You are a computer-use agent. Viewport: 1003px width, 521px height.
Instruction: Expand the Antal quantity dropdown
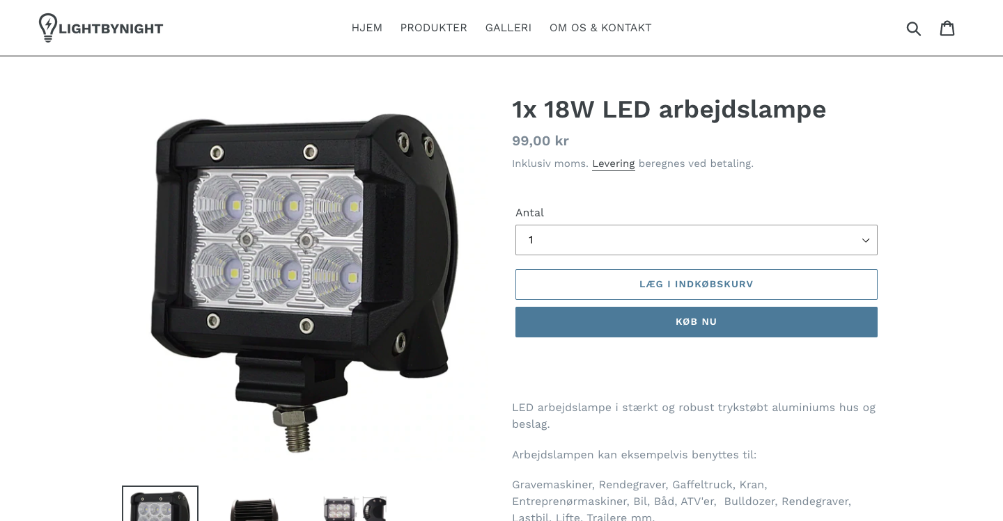[x=697, y=240]
